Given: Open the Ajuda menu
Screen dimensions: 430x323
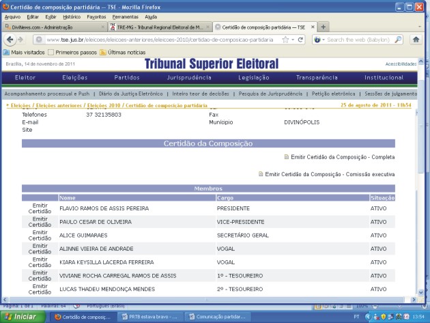Looking at the screenshot, I should coord(151,17).
